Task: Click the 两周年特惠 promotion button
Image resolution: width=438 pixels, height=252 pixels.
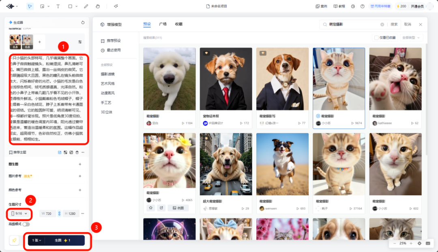Action: tap(380, 6)
